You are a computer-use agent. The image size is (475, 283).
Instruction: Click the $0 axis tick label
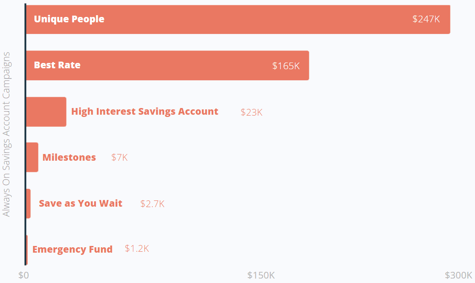pyautogui.click(x=24, y=275)
